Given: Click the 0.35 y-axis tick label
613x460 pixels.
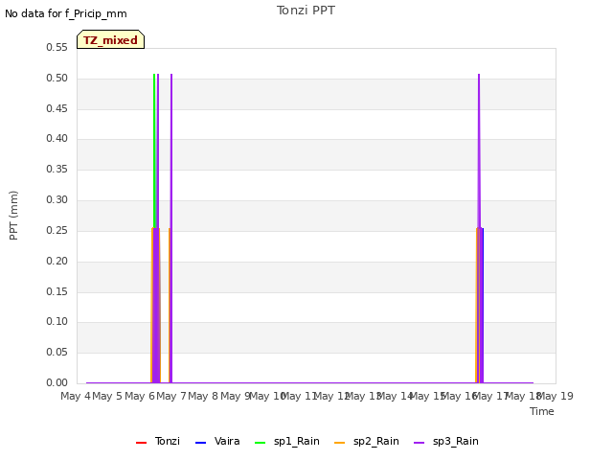Looking at the screenshot, I should coord(57,169).
